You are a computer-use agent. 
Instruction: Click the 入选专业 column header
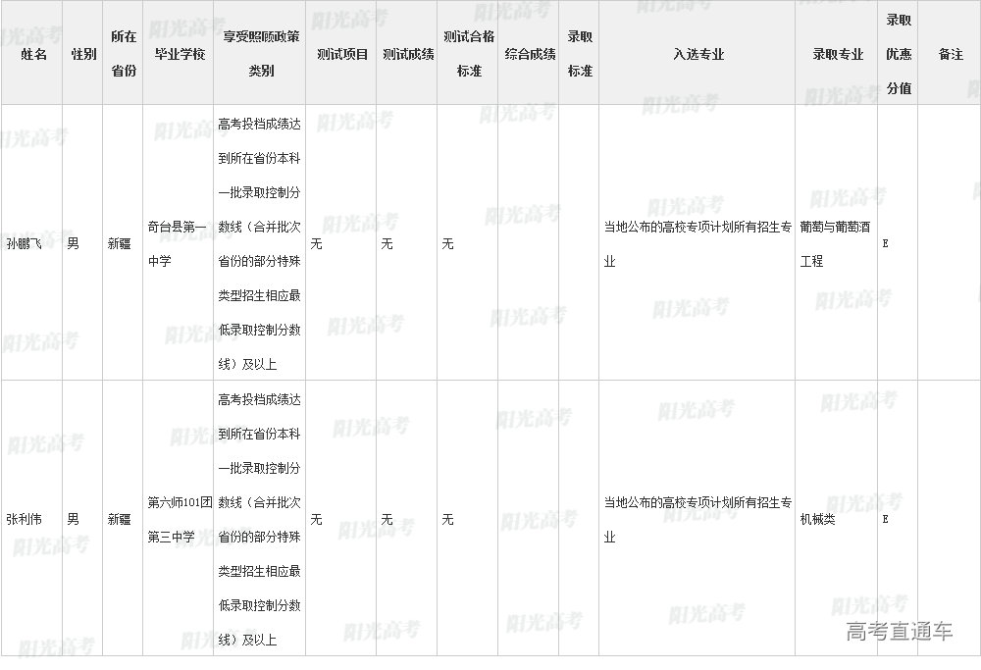point(697,54)
